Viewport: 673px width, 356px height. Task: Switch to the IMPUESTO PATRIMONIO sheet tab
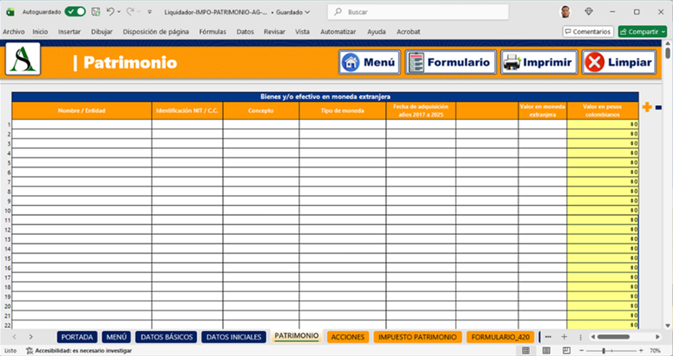[418, 337]
